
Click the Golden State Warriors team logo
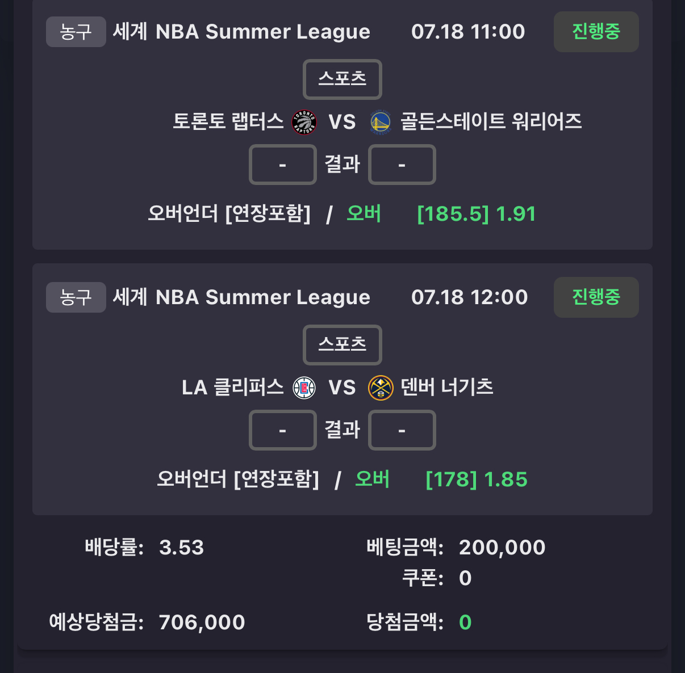(x=381, y=122)
